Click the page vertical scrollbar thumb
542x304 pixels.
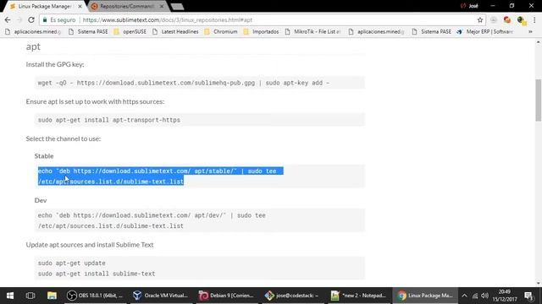[539, 100]
